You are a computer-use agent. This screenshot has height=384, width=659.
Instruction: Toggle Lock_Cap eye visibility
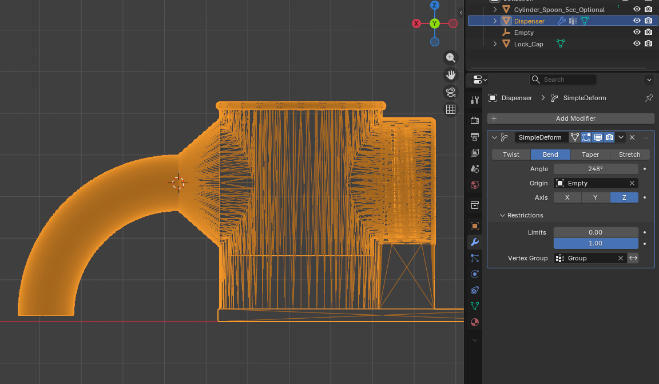[637, 43]
